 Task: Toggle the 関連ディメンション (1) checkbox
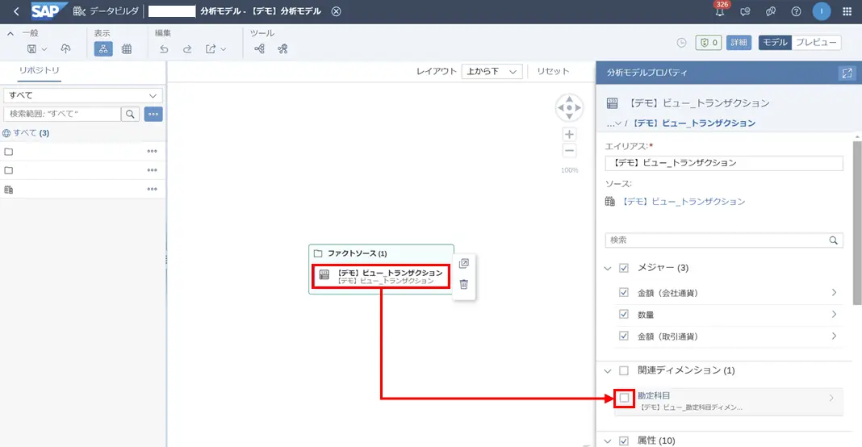[624, 370]
